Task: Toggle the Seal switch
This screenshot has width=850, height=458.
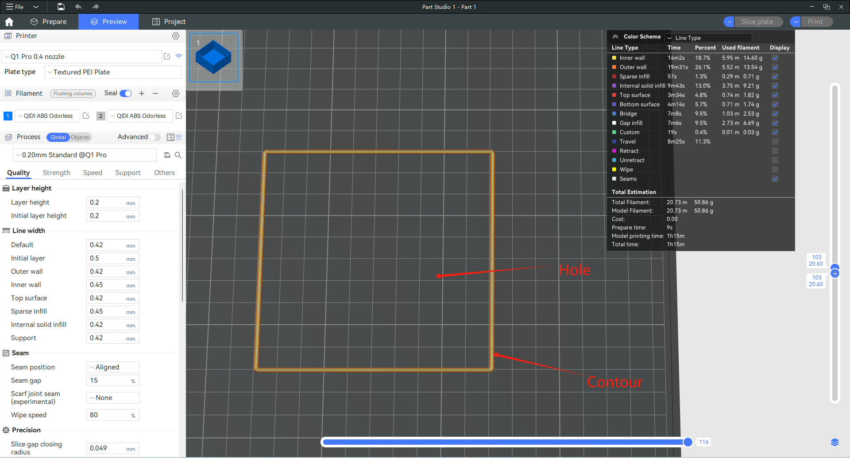Action: point(126,93)
